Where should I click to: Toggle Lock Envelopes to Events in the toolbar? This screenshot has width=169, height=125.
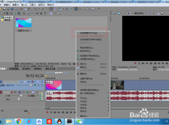67,9
